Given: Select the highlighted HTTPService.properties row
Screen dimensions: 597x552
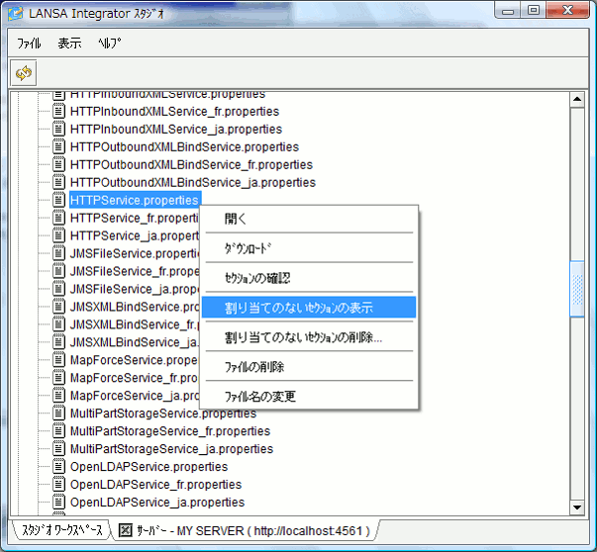Looking at the screenshot, I should [x=136, y=200].
